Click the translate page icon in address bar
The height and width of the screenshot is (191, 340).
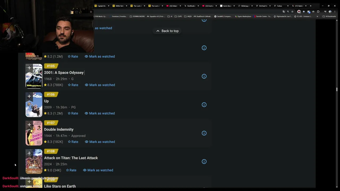[x=284, y=12]
